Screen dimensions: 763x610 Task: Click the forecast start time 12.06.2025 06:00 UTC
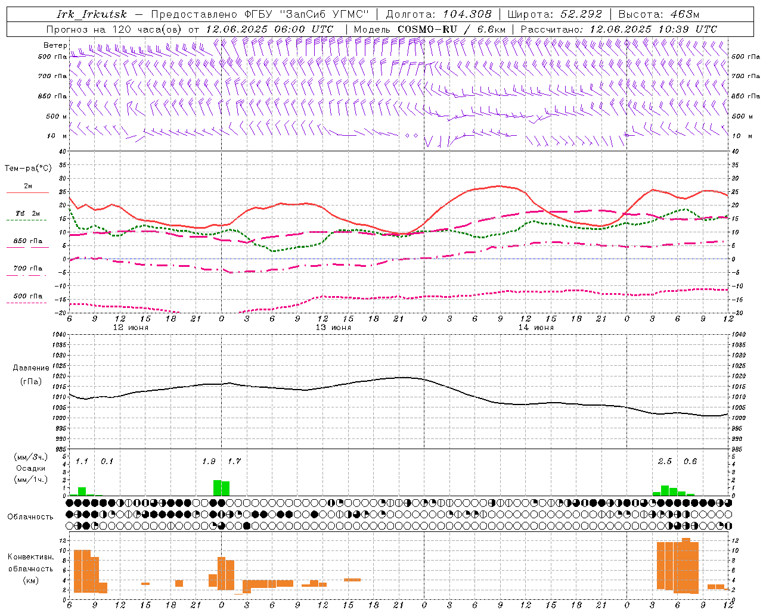click(x=269, y=29)
